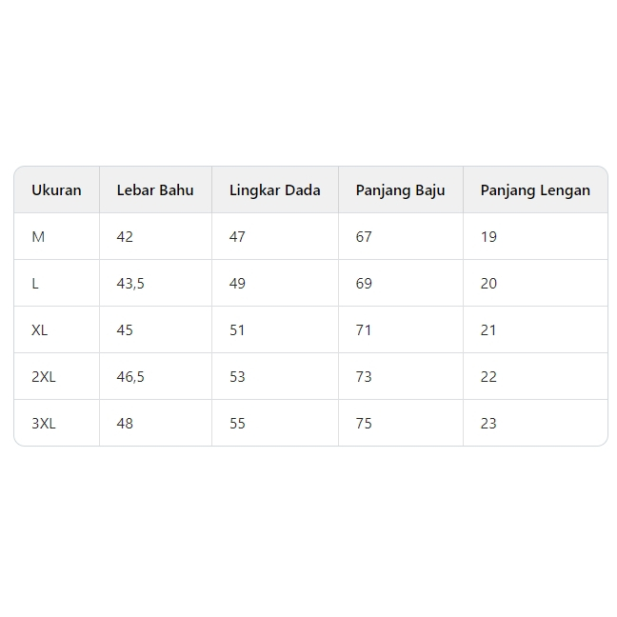
Task: Click the M size row label
Action: coord(38,236)
